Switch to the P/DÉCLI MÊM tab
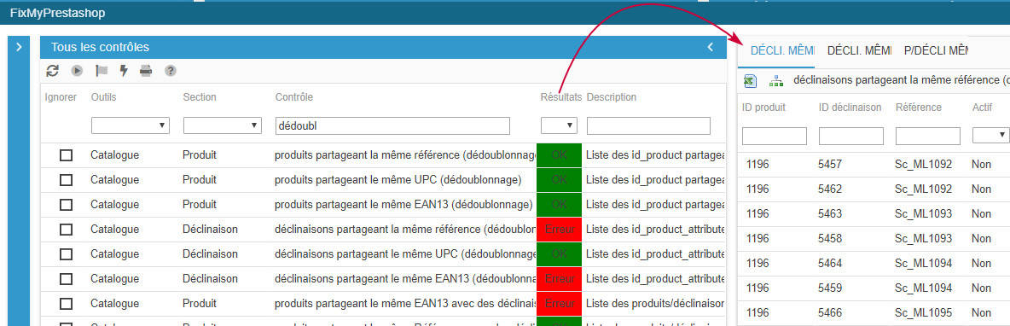 tap(935, 50)
